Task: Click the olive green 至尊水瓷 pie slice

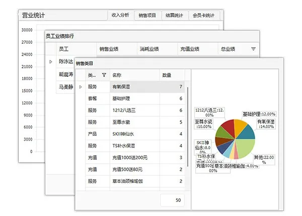Action: point(222,133)
